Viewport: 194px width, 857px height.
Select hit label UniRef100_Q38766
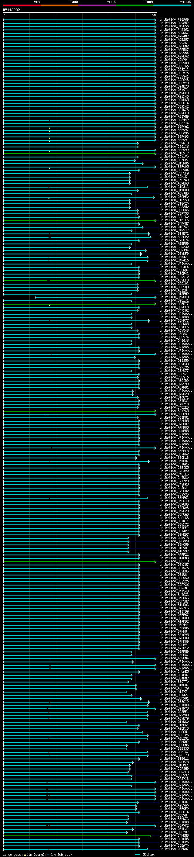pos(174,67)
